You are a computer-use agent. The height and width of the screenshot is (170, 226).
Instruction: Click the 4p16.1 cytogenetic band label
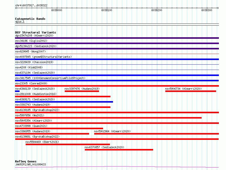20,22
